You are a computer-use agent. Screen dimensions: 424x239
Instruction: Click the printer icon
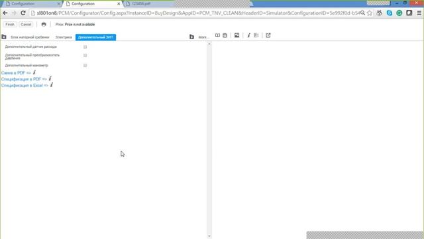(x=44, y=25)
